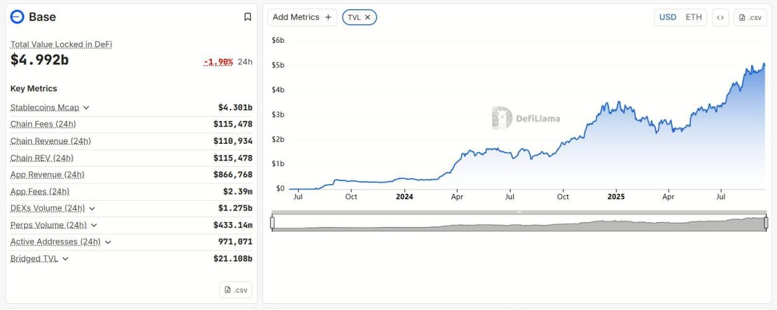The width and height of the screenshot is (777, 310).
Task: Click the App Revenue (24h) label
Action: pos(47,175)
